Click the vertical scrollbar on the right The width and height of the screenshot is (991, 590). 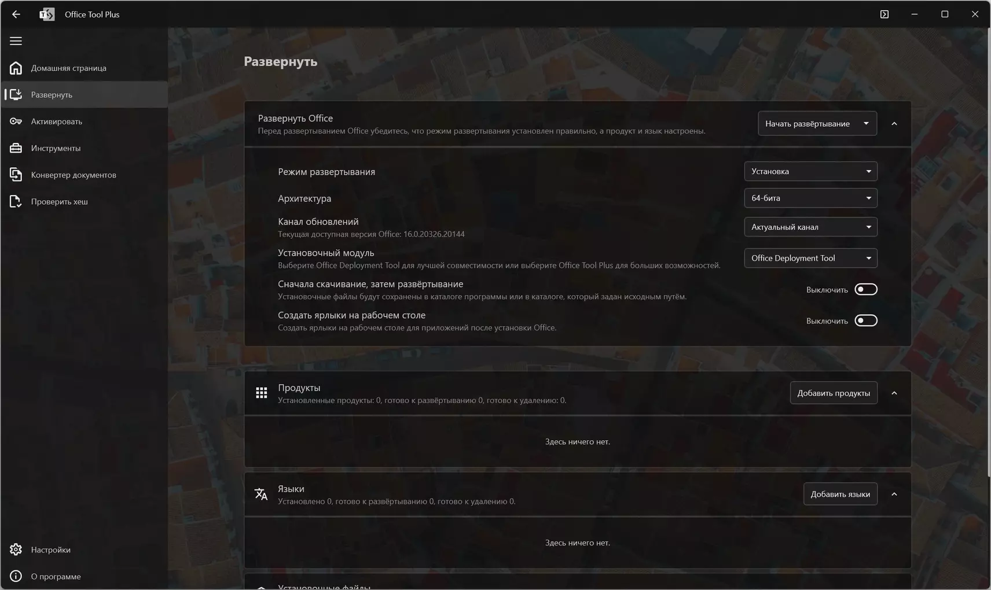(988, 252)
